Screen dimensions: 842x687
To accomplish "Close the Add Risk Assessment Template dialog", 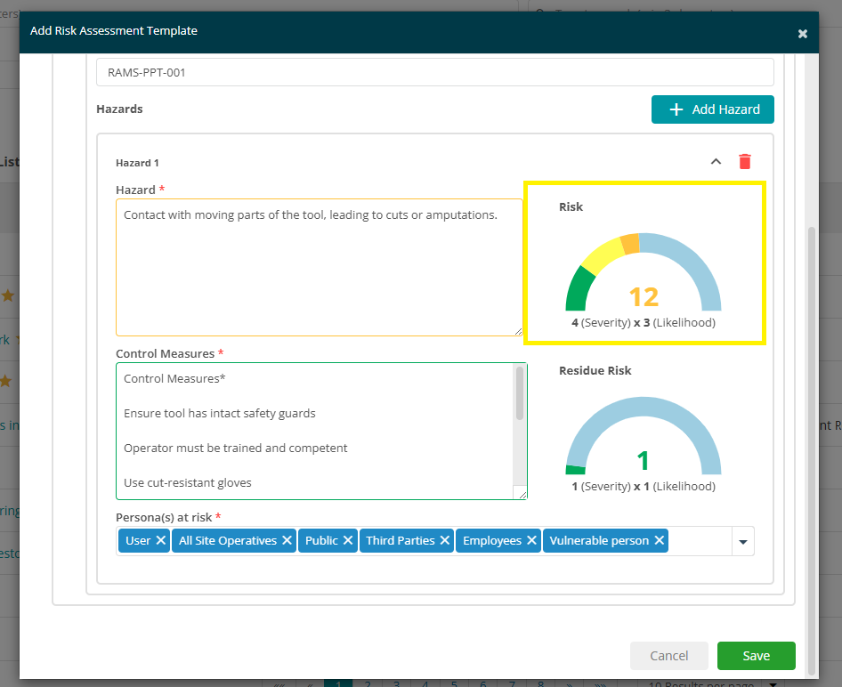I will point(802,34).
